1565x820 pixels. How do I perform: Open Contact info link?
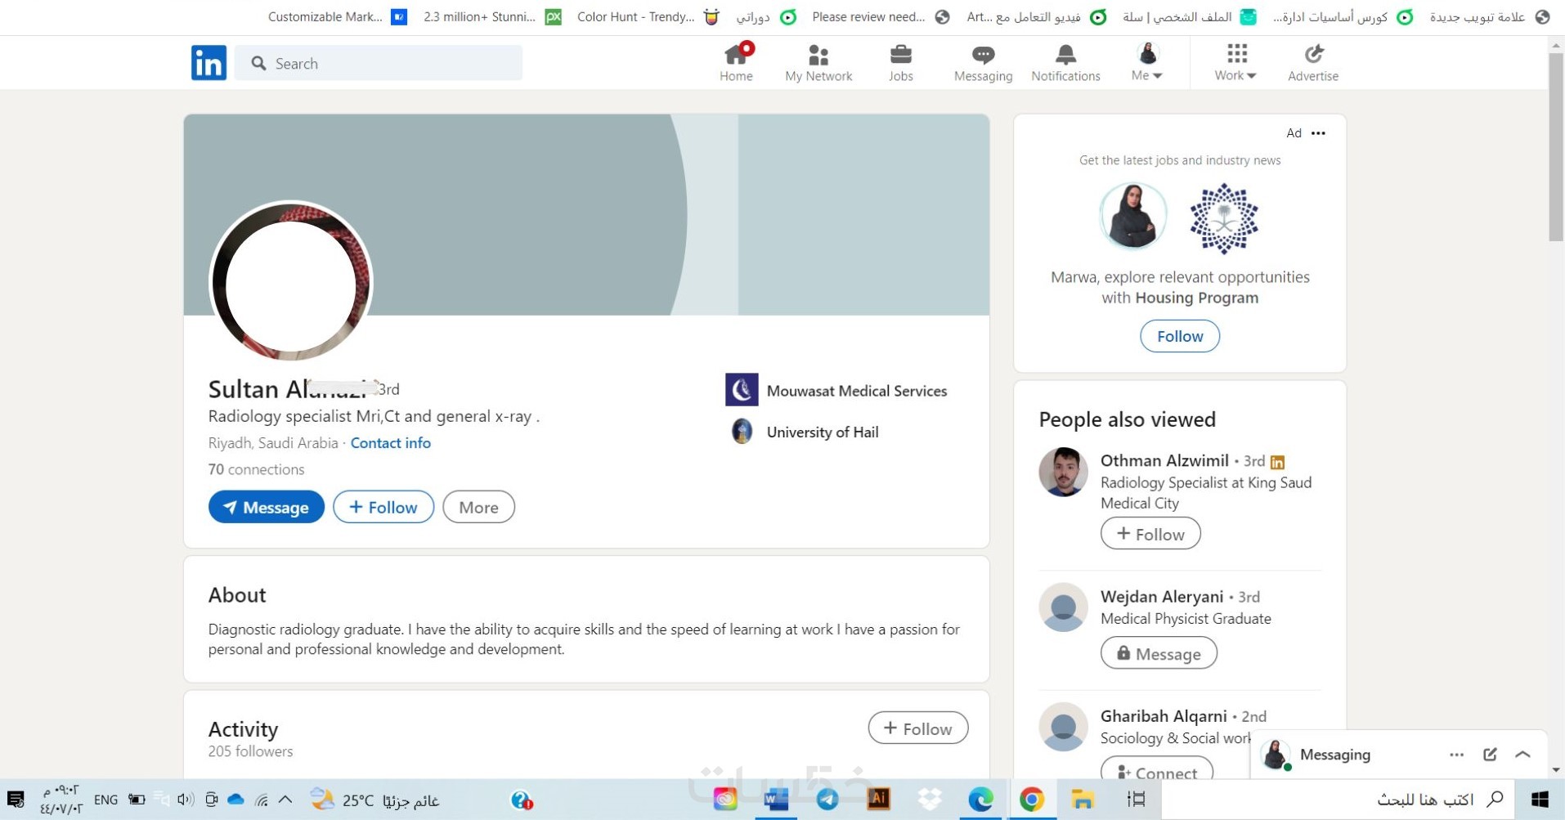click(x=390, y=443)
